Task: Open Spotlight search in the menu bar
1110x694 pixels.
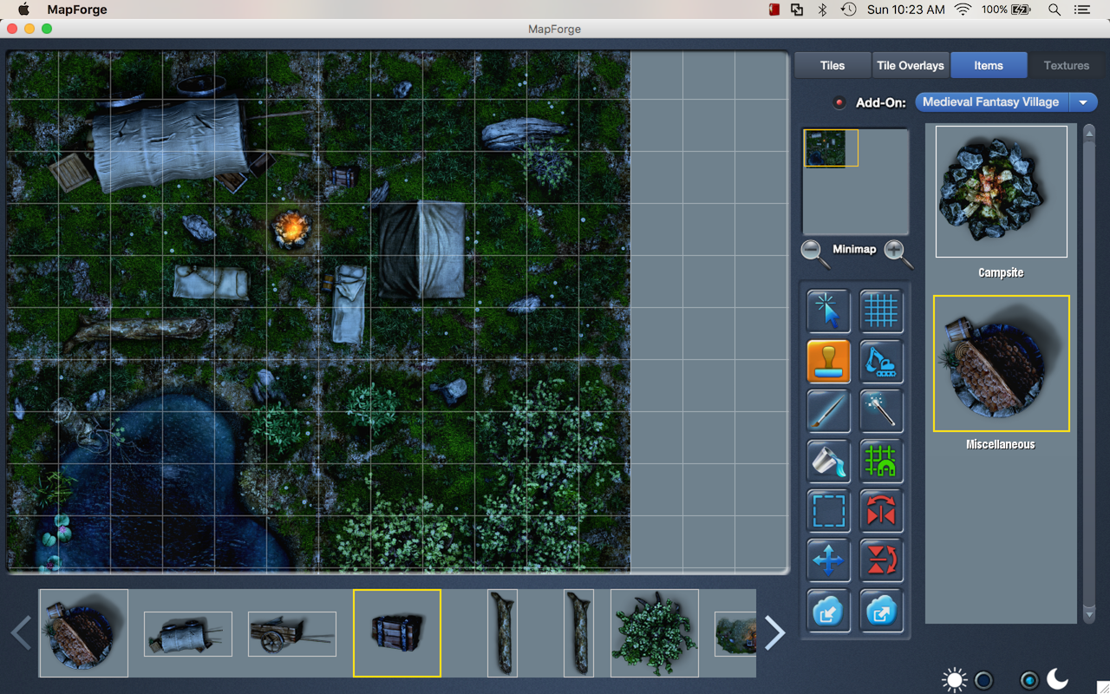Action: [1054, 10]
